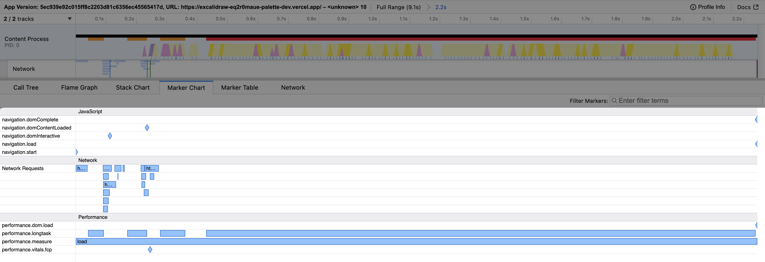
Task: Click the navigation.start marker
Action: click(x=77, y=152)
